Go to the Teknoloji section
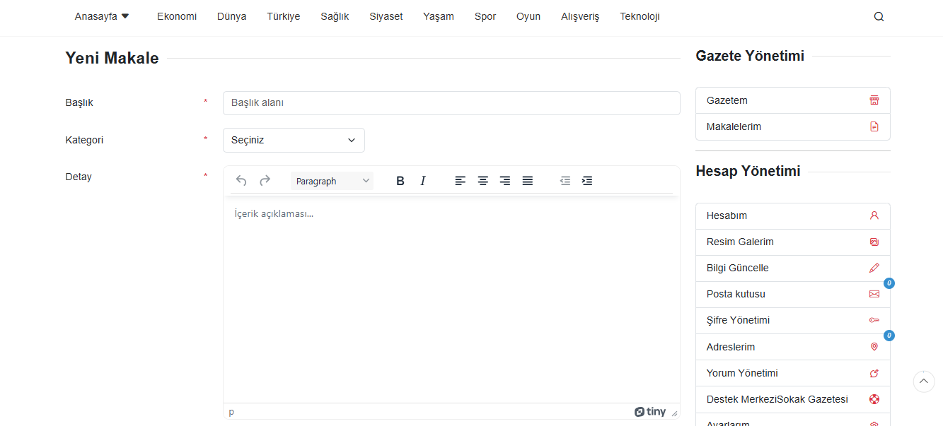943x426 pixels. click(x=640, y=16)
